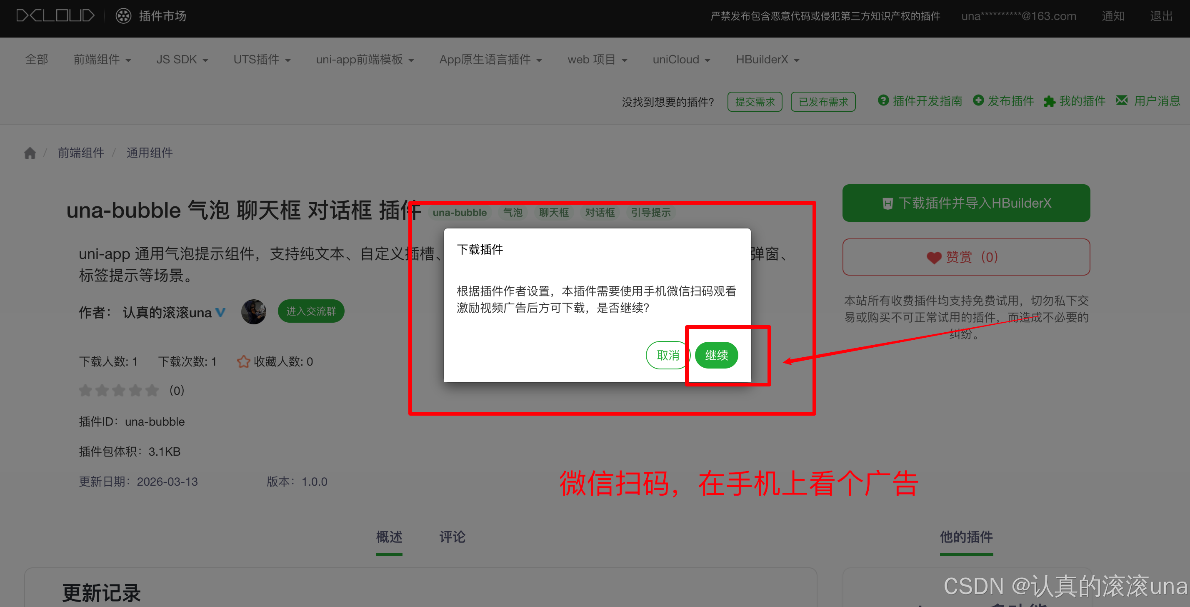Switch to the 概述 tab

click(x=389, y=537)
